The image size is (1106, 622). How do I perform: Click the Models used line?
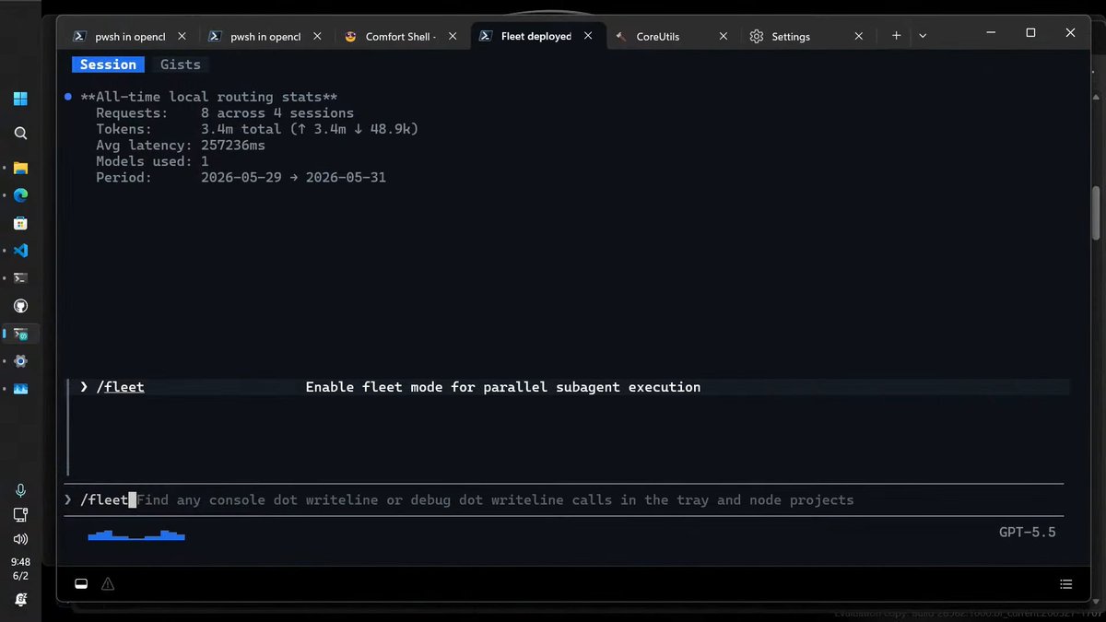[152, 161]
